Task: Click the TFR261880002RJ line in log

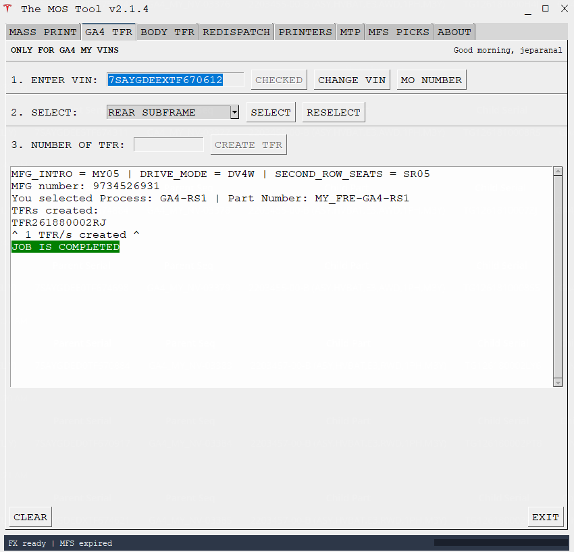Action: [59, 223]
